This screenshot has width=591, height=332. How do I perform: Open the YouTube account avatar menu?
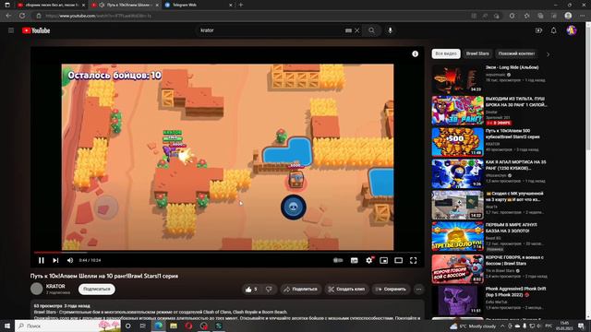point(572,30)
